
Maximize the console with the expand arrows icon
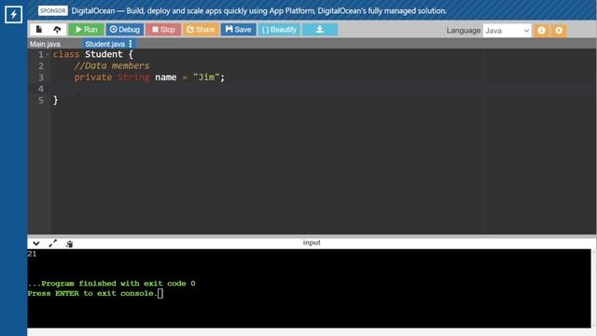pyautogui.click(x=53, y=243)
